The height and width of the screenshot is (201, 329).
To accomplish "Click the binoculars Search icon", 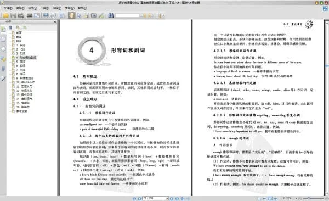I will (111, 15).
